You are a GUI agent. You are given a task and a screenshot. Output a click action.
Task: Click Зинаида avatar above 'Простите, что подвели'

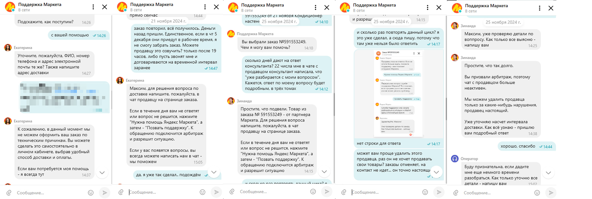point(231,101)
